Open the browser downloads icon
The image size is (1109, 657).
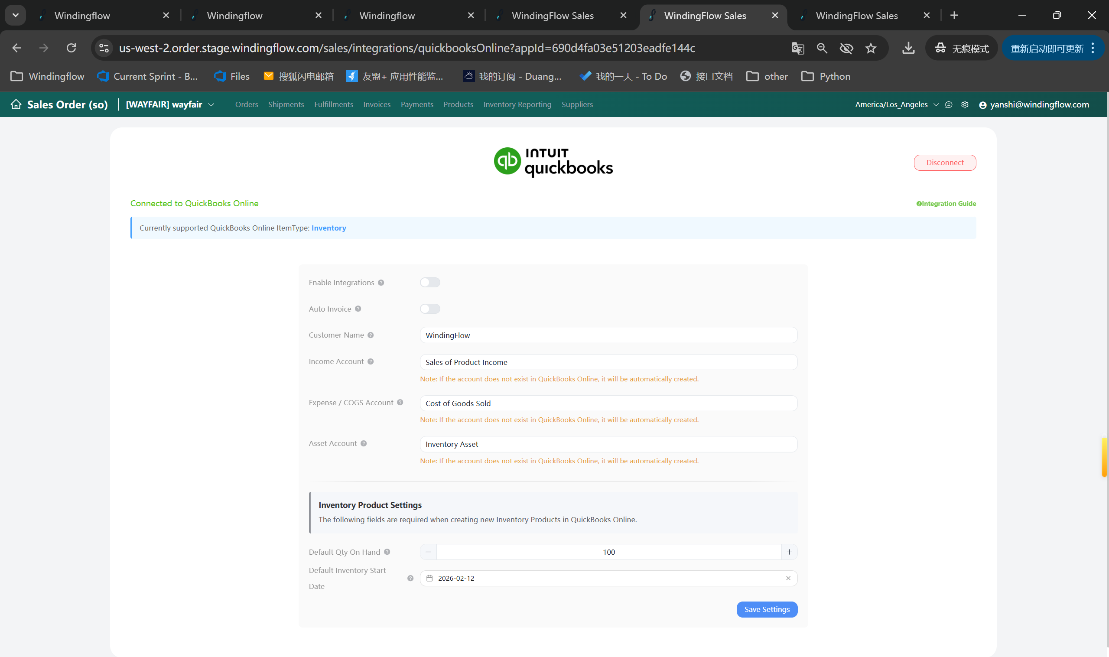908,48
